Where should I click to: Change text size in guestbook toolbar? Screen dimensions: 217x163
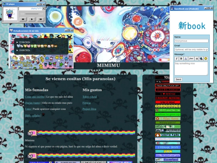pyautogui.click(x=197, y=59)
